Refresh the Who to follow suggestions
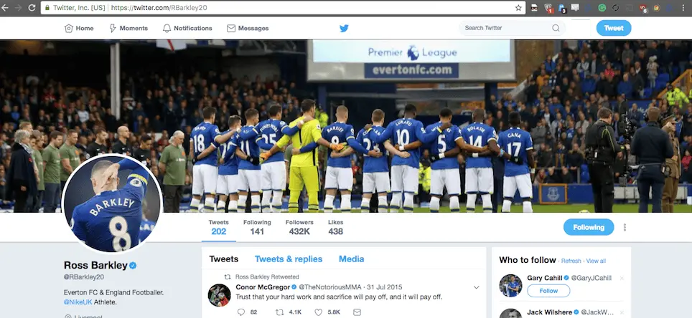This screenshot has width=692, height=318. click(571, 261)
